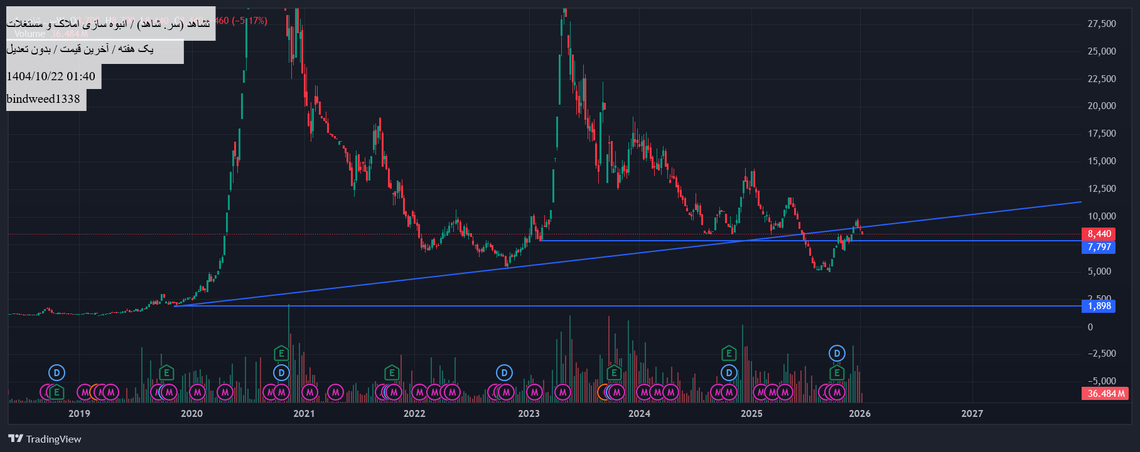Viewport: 1140px width, 452px height.
Task: Open the dividend D marker before 2019
Action: [56, 373]
